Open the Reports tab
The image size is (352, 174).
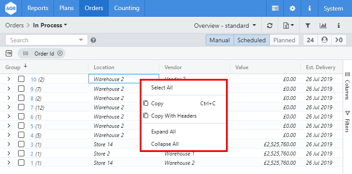pos(38,8)
